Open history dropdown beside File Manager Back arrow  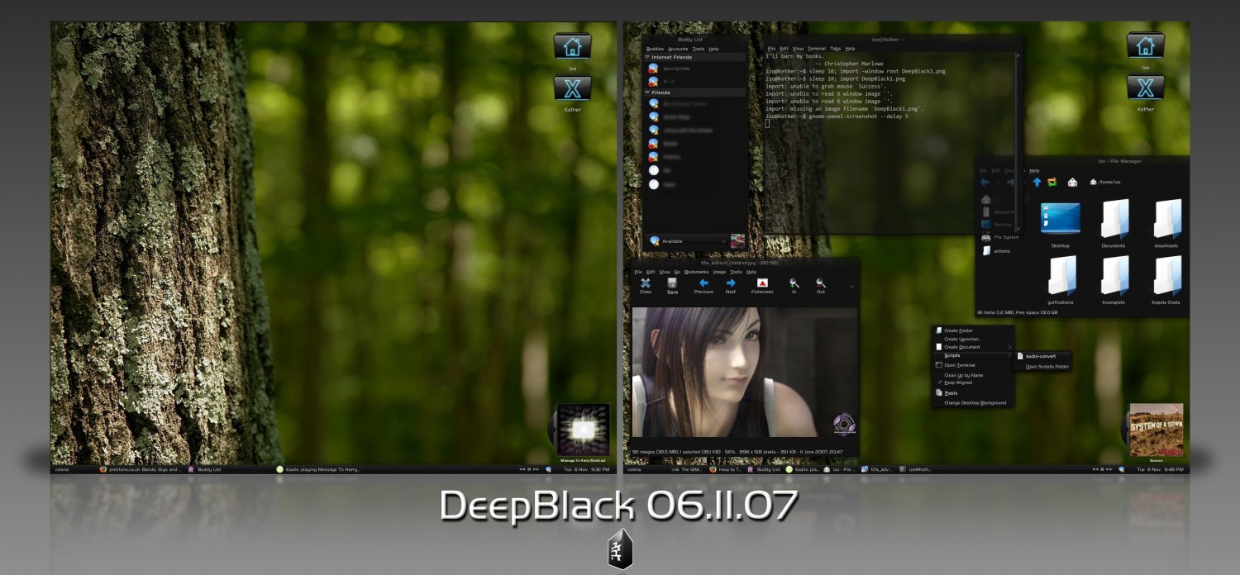[x=999, y=182]
